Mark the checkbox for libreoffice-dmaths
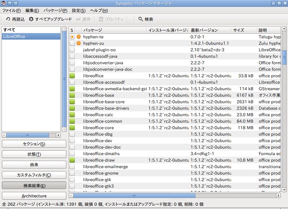 tap(72, 153)
